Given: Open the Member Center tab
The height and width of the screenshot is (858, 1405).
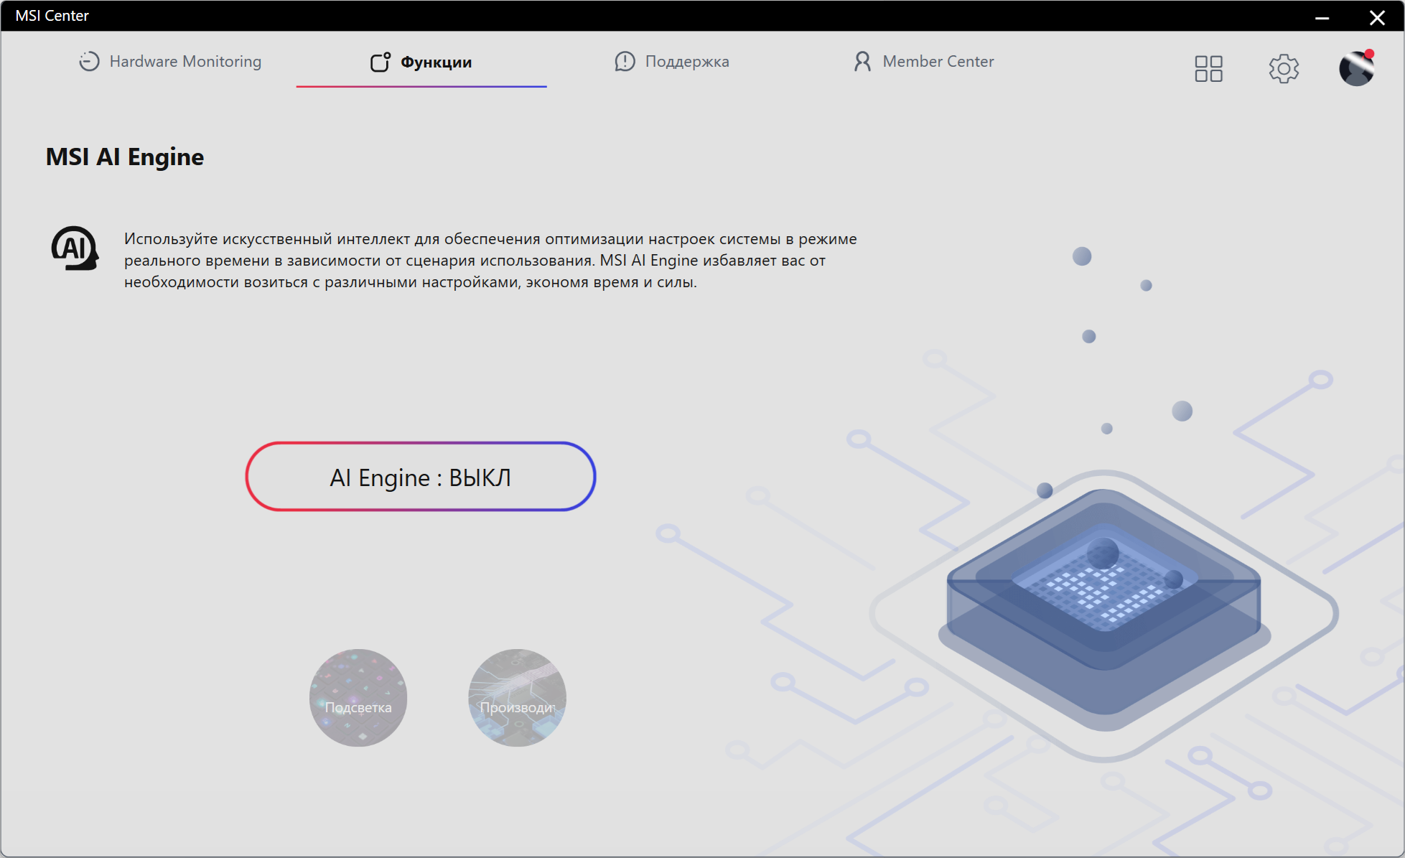Looking at the screenshot, I should (938, 62).
